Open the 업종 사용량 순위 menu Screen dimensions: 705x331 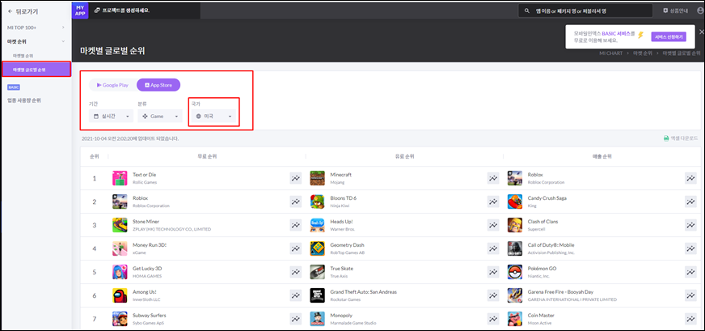(23, 100)
